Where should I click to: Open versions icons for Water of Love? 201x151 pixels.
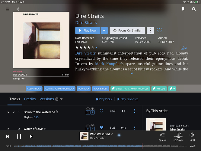(x=90, y=127)
